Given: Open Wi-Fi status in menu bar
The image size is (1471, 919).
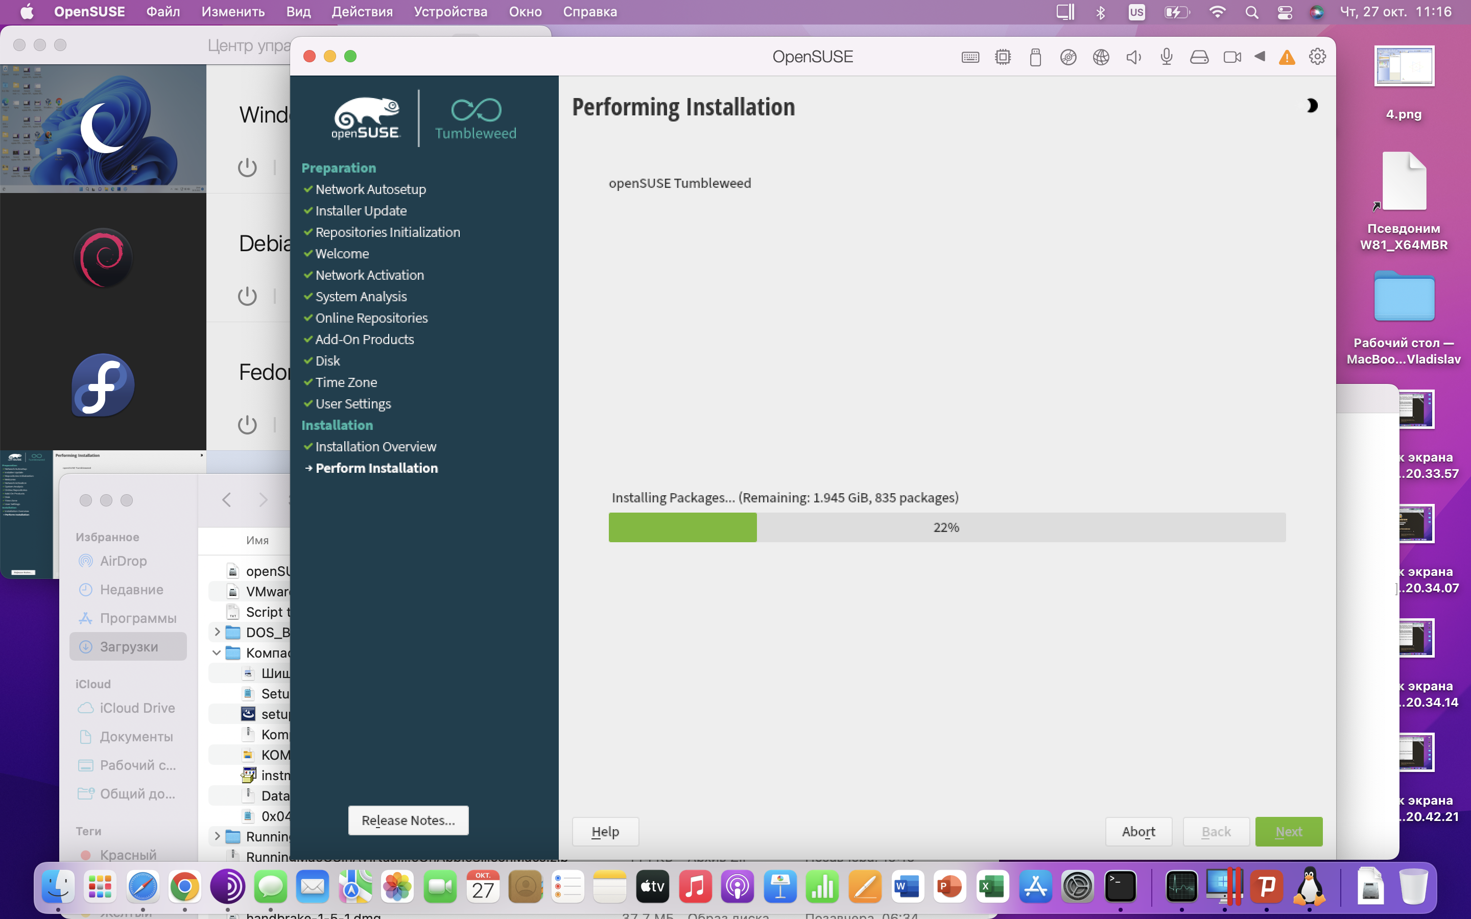Looking at the screenshot, I should [x=1217, y=12].
